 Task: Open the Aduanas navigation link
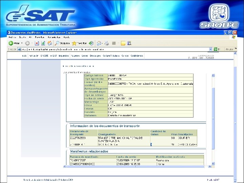[x=76, y=56]
